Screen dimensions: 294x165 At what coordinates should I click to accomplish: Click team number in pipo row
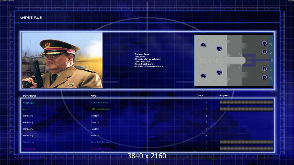206,109
